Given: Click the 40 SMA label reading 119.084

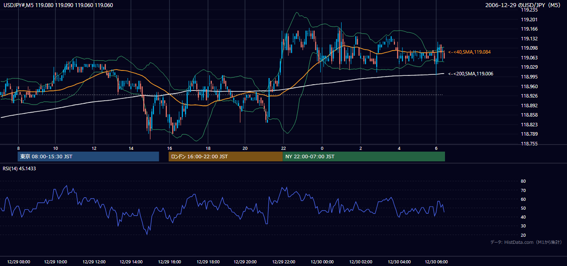Looking at the screenshot, I should [x=469, y=52].
